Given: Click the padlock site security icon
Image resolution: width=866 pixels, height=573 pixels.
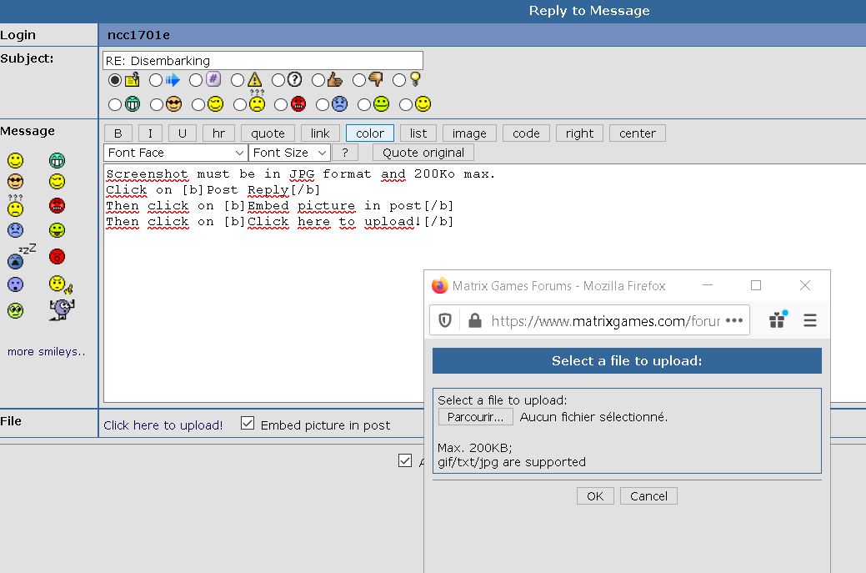Looking at the screenshot, I should click(x=474, y=320).
